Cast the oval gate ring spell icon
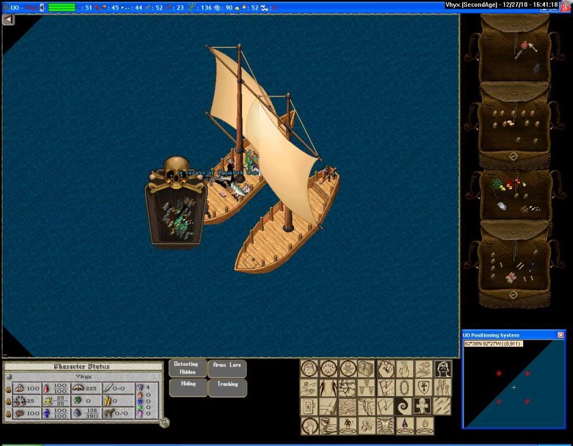This screenshot has width=573, height=446. click(404, 388)
